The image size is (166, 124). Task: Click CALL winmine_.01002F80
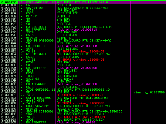tap(77, 46)
